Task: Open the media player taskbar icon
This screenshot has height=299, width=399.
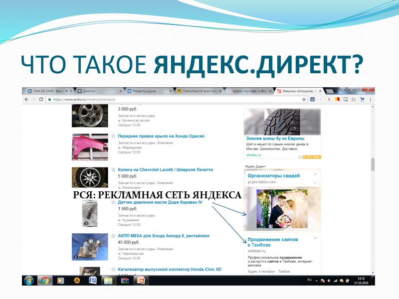Action: click(x=60, y=281)
